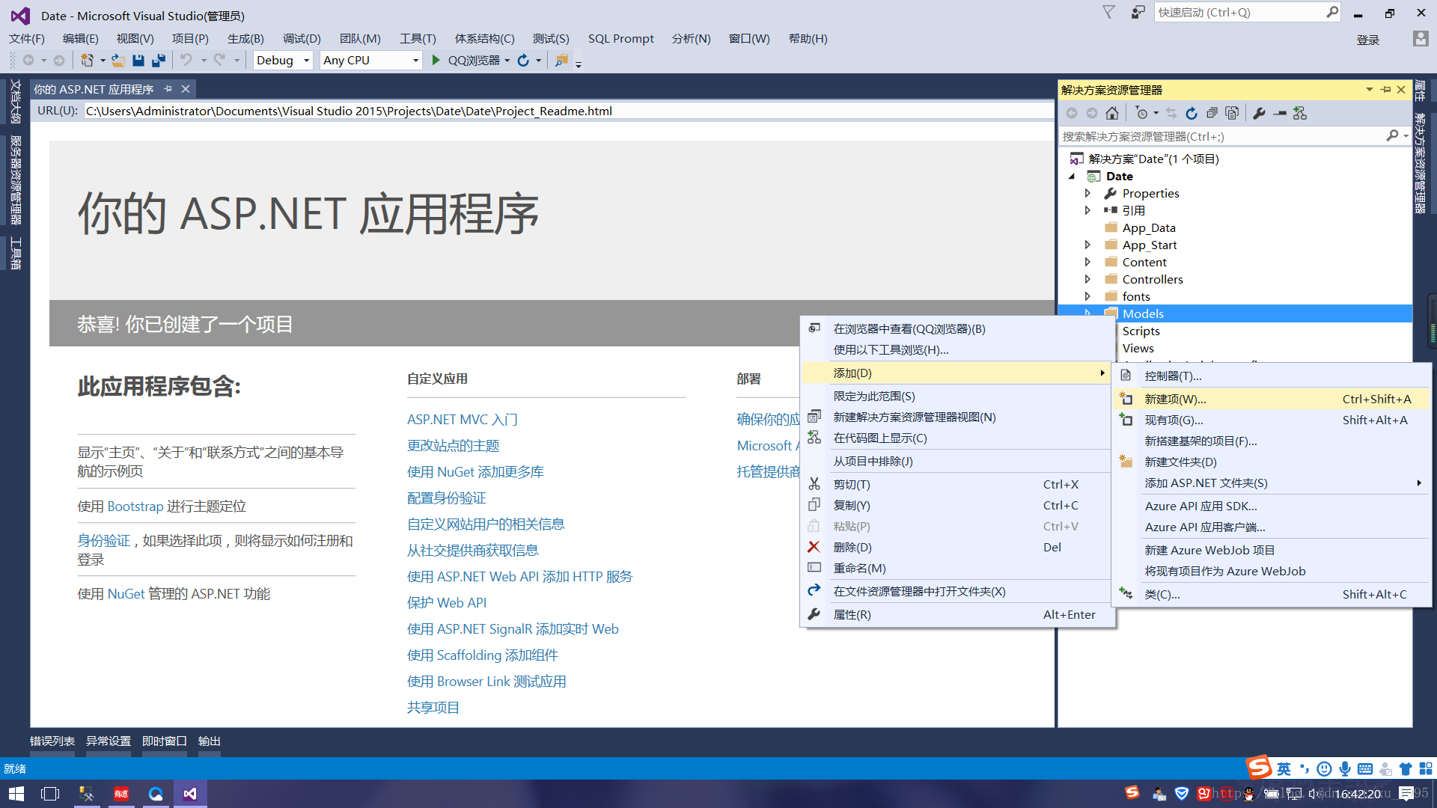The width and height of the screenshot is (1437, 808).
Task: Open the Debug configuration dropdown
Action: click(x=306, y=61)
